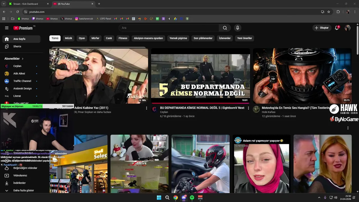
Task: View site information in the address bar
Action: (26, 12)
